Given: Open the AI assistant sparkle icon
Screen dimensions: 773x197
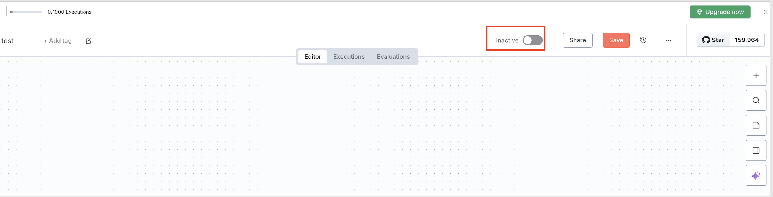Looking at the screenshot, I should (x=756, y=176).
